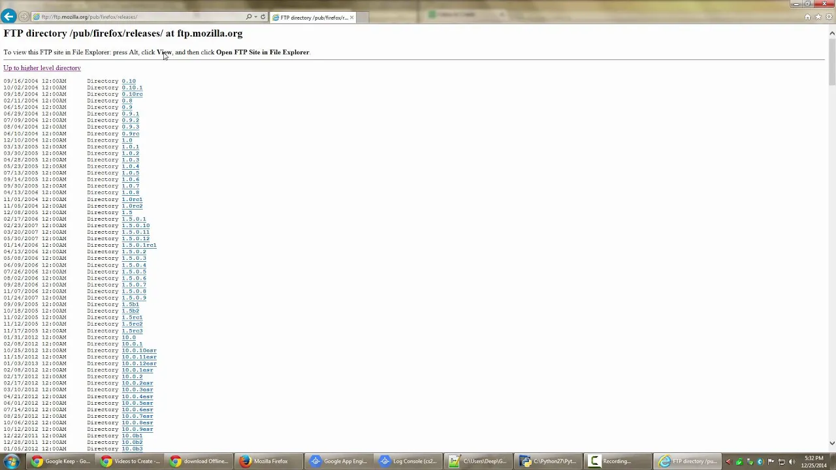Click the Refresh icon in address bar
This screenshot has width=836, height=470.
(263, 17)
